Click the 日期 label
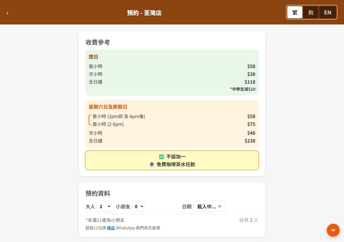The width and height of the screenshot is (344, 242). (187, 207)
